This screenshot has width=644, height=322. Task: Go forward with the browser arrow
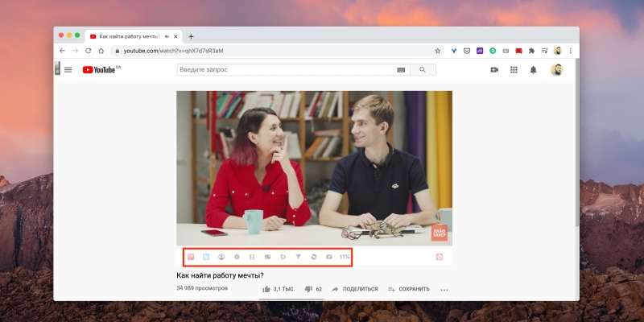(x=75, y=51)
